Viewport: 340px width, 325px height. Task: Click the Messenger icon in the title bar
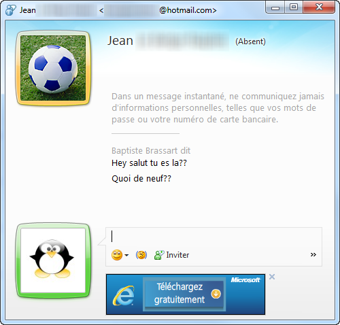click(x=10, y=10)
